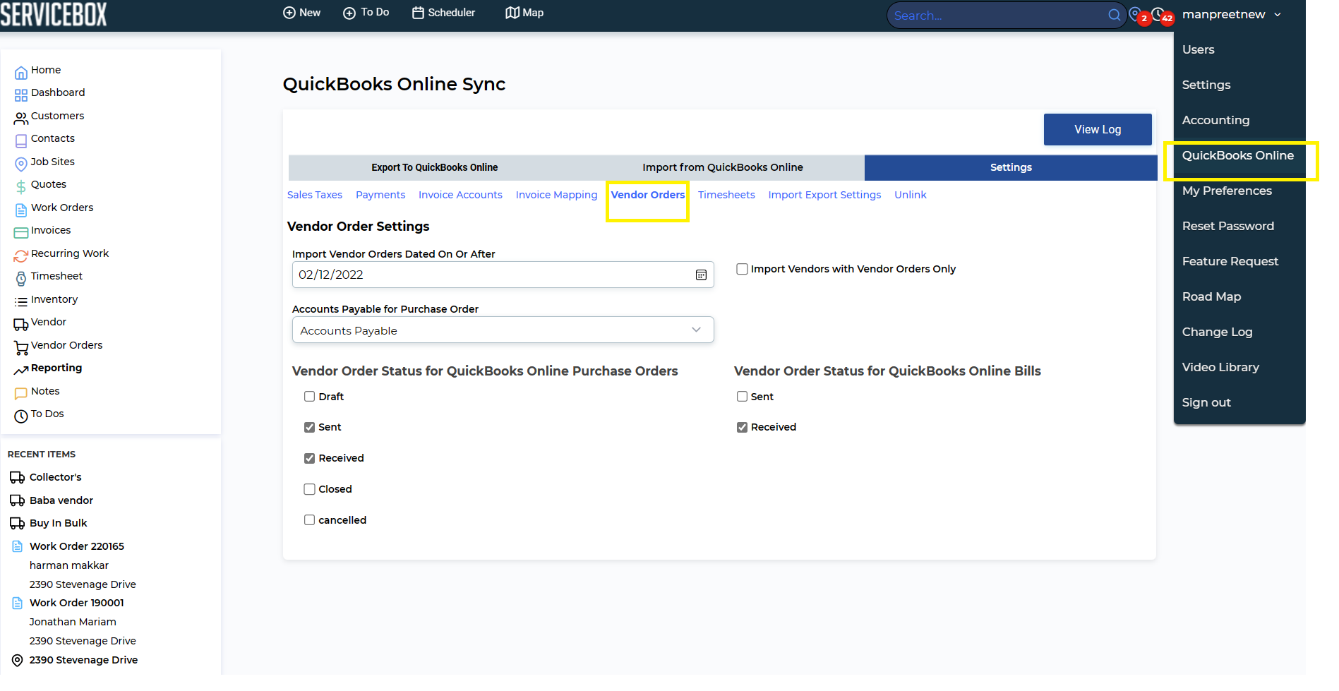Open Work Orders document icon in sidebar
This screenshot has height=691, width=1339.
point(21,210)
